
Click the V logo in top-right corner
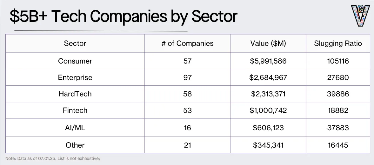tap(360, 16)
